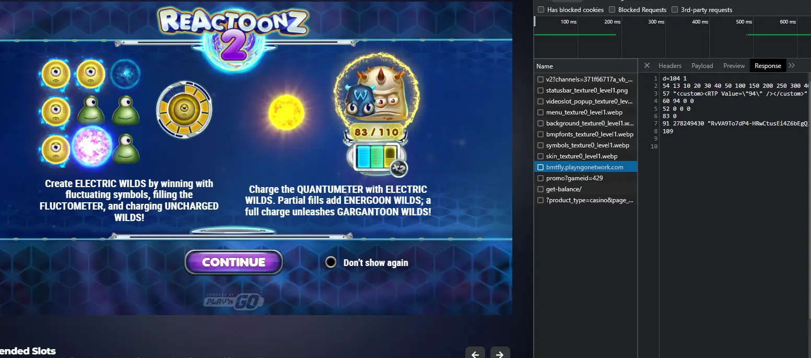Click the 83 / 110 counter
Screen dimensions: 811x358
click(377, 132)
